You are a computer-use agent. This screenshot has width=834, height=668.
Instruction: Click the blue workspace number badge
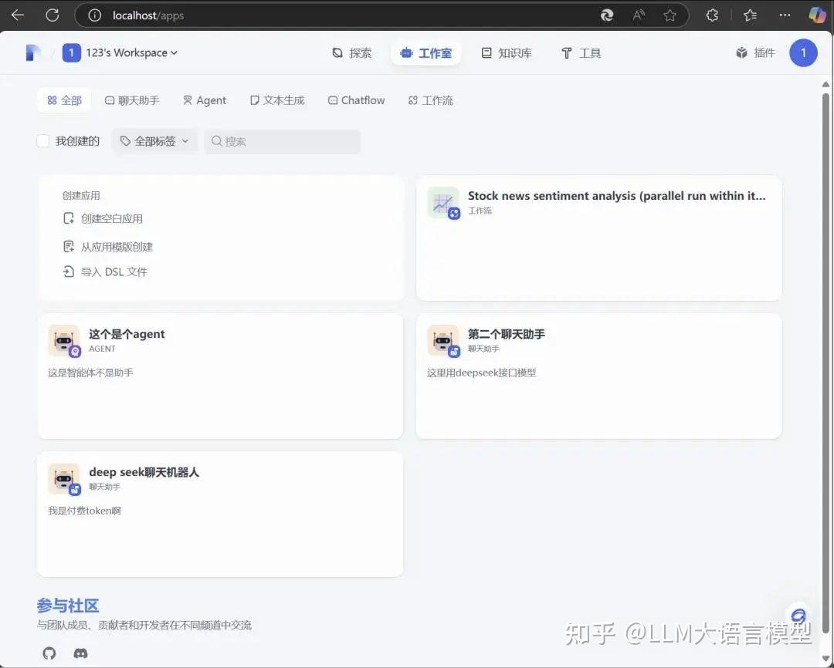tap(71, 52)
